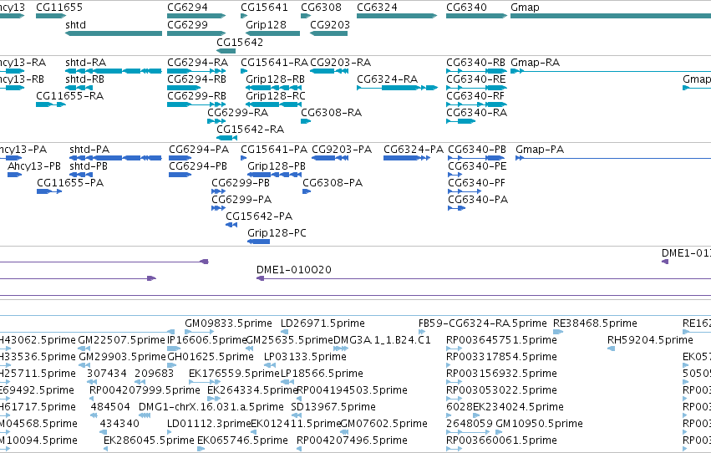Open the LD26971.5prime EST feature
Viewport: 711px width, 453px height.
283,332
